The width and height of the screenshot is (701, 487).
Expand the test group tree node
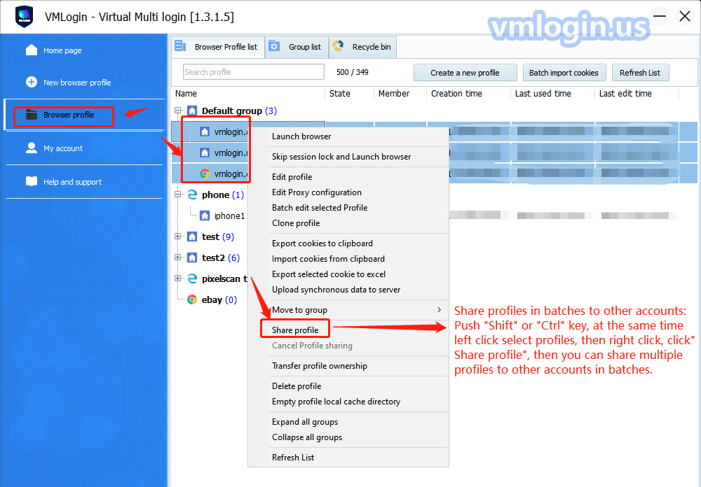(178, 237)
